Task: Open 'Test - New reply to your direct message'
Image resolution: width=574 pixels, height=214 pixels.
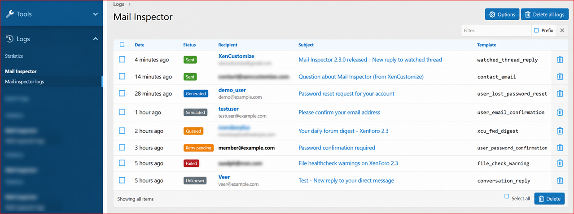Action: click(346, 180)
